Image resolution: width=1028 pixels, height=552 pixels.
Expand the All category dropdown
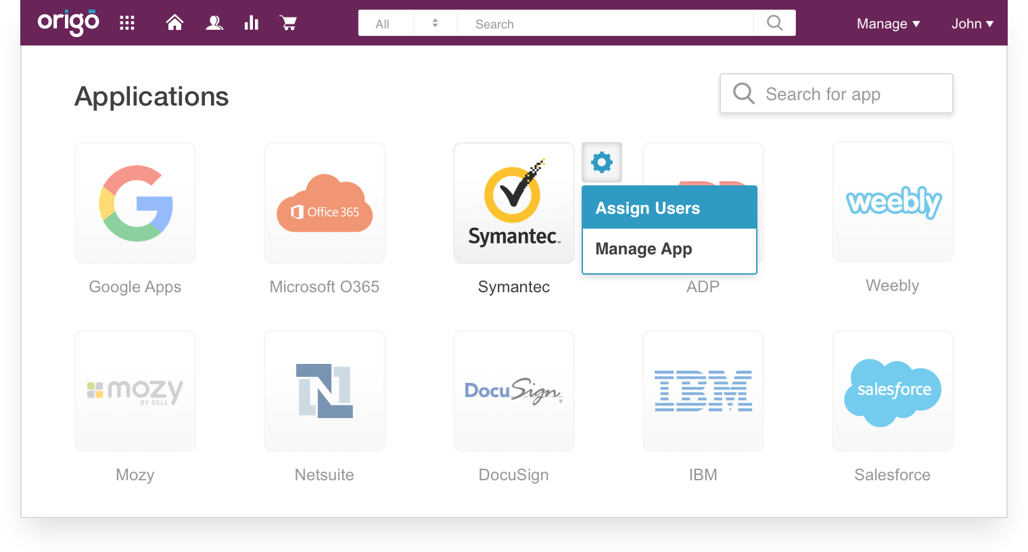click(x=408, y=23)
